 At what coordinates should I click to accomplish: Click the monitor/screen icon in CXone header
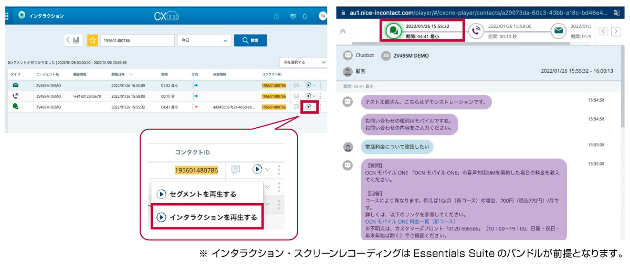[293, 16]
